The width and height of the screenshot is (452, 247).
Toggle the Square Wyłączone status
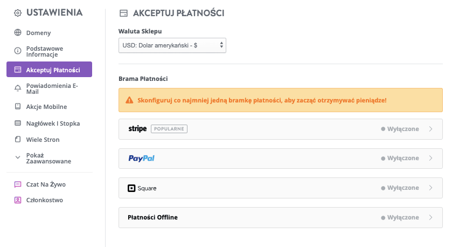tap(400, 188)
